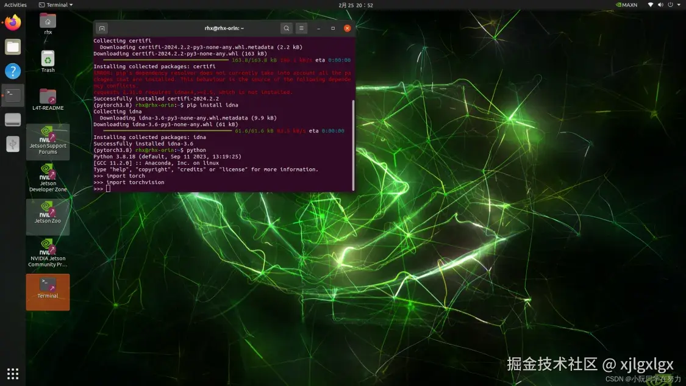This screenshot has width=686, height=386.
Task: Expand the system menu arrow
Action: (x=679, y=5)
